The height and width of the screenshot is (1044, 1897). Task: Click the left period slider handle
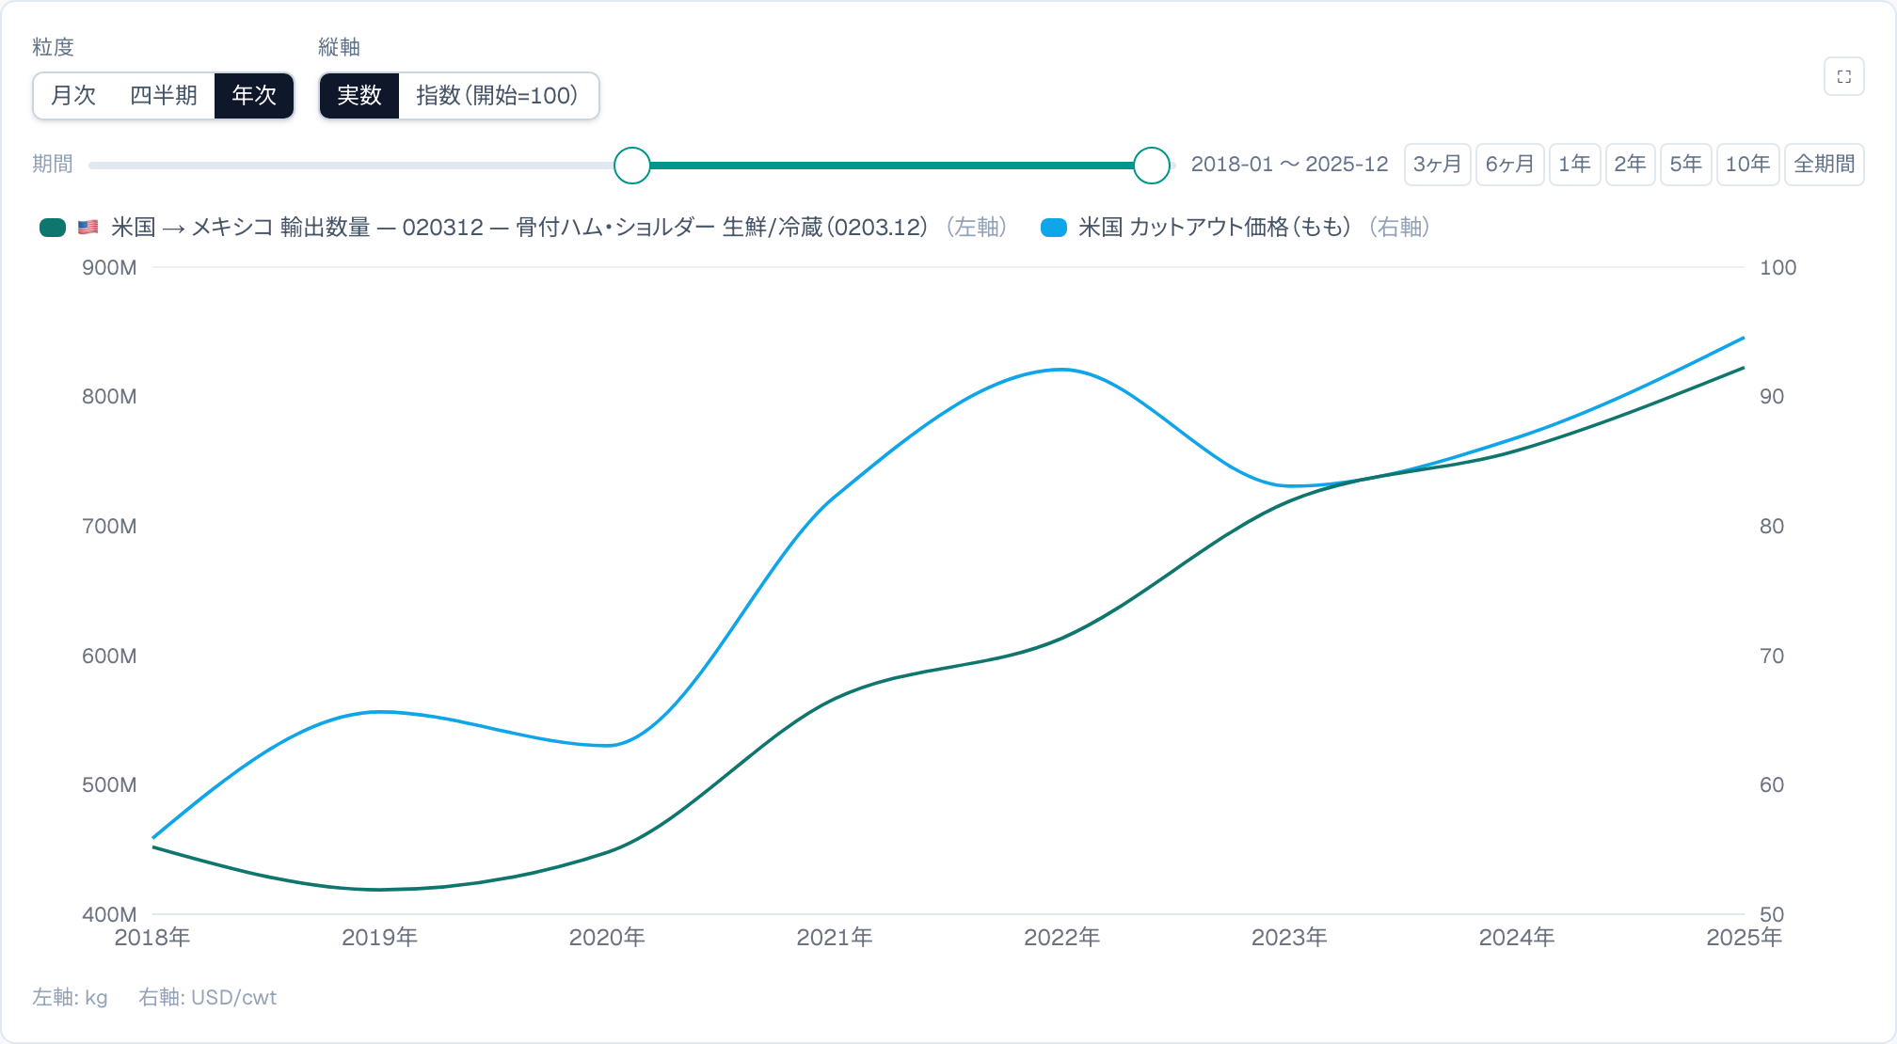tap(632, 166)
